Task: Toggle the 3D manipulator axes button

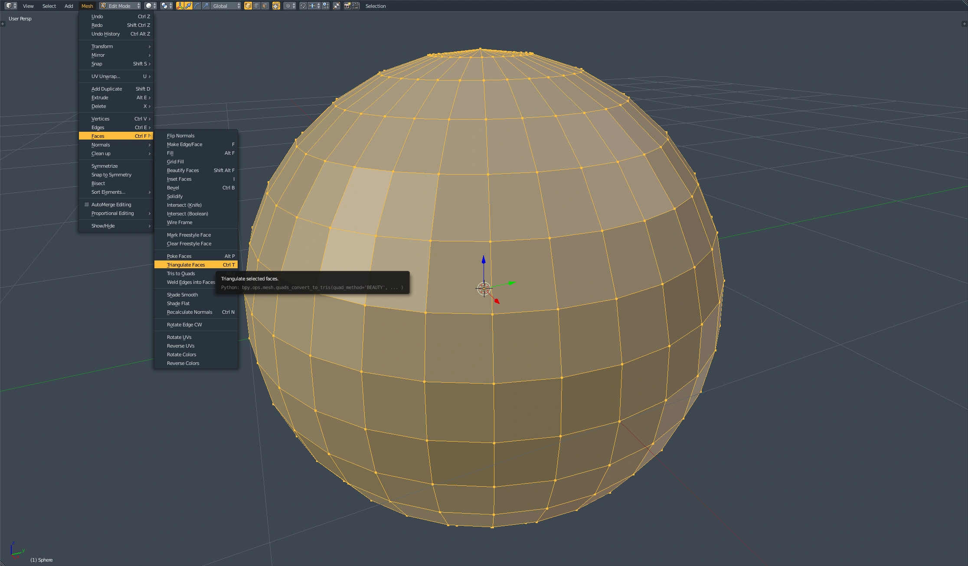Action: 180,6
